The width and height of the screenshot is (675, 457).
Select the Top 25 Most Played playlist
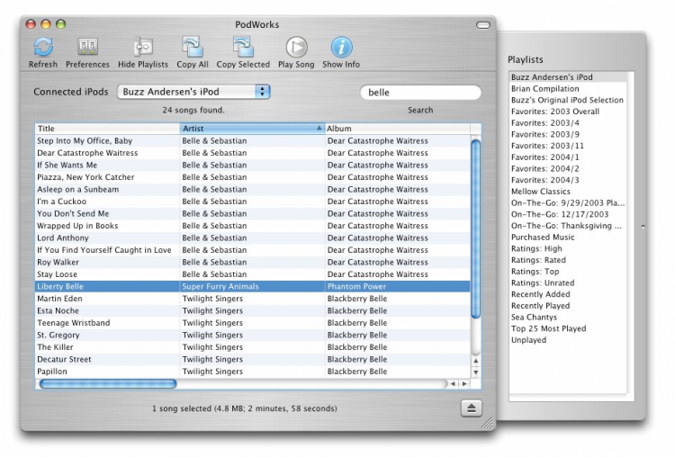[548, 329]
